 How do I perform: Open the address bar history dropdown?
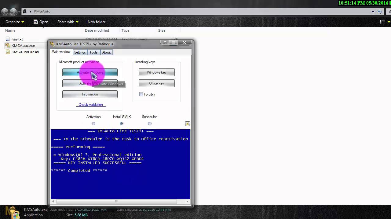click(x=373, y=12)
